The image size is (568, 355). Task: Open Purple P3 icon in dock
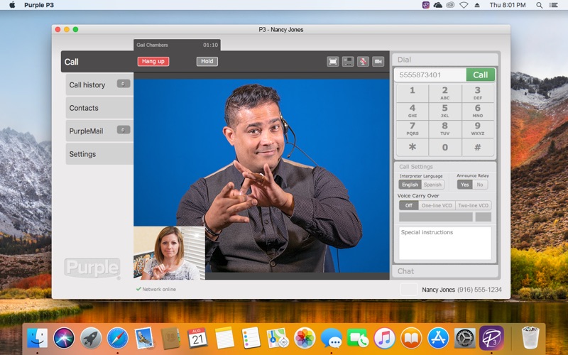pyautogui.click(x=491, y=338)
